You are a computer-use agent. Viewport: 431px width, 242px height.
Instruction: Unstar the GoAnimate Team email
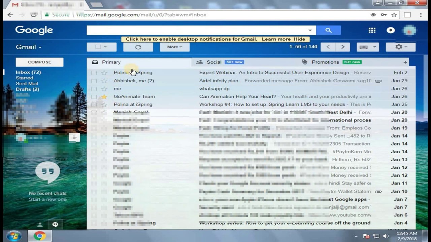click(x=104, y=96)
